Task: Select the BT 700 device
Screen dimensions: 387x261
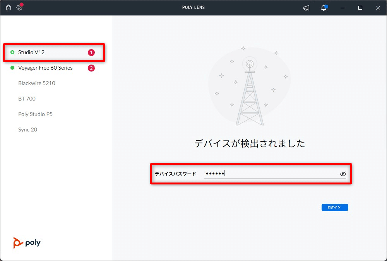Action: 27,99
